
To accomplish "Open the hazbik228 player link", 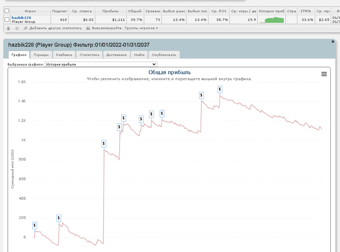I will pos(21,17).
